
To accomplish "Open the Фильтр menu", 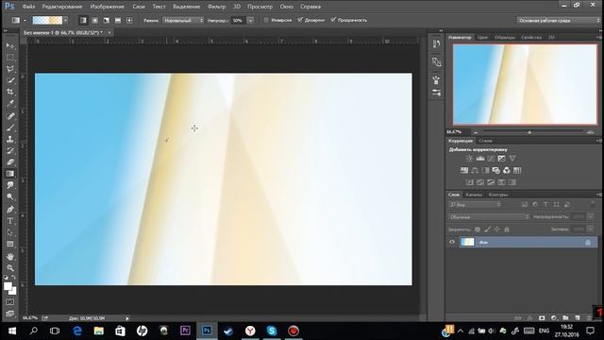I will (216, 7).
